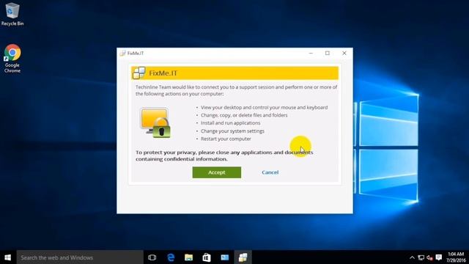Image resolution: width=469 pixels, height=264 pixels.
Task: Launch Google Chrome from the desktop
Action: [12, 59]
